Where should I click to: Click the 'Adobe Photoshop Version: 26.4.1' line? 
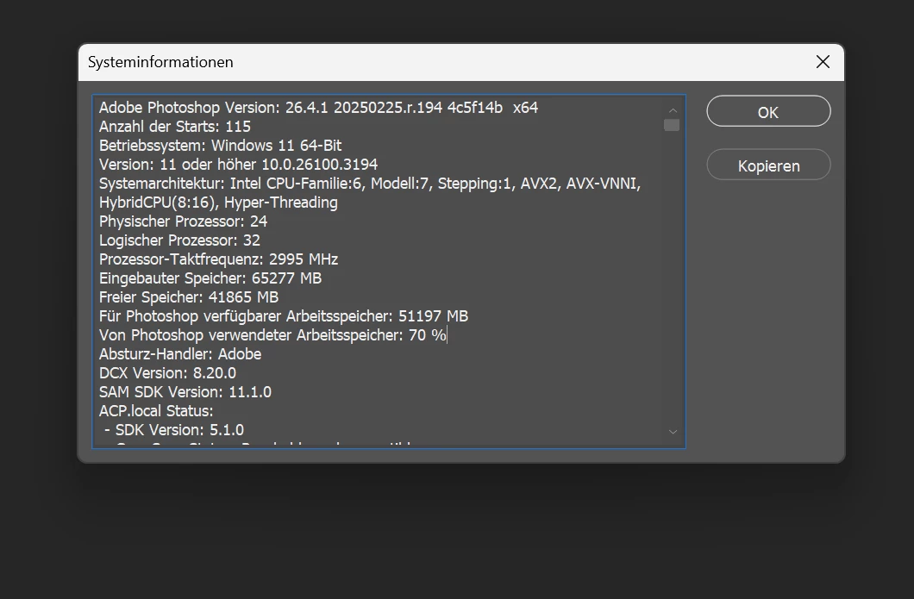click(318, 108)
